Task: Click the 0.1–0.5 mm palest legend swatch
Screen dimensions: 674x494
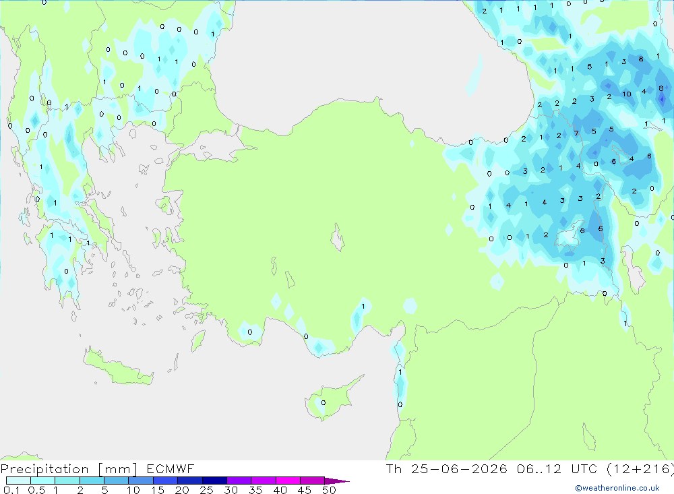Action: (18, 481)
